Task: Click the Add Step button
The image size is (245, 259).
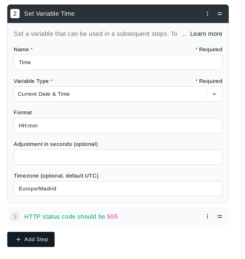Action: (31, 239)
